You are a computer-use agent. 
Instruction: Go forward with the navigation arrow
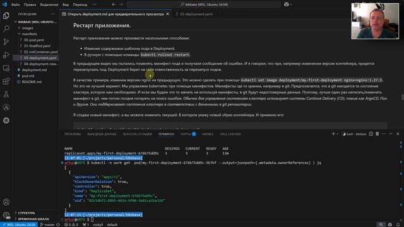tap(121, 4)
